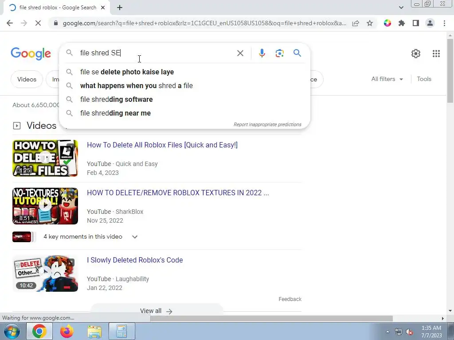The image size is (454, 340).
Task: Open HOW TO DELETE/REMOVE ROBLOX TEXTURES link
Action: (178, 193)
